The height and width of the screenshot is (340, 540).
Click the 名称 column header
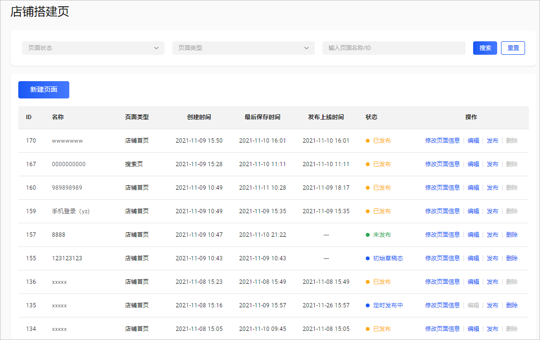click(58, 117)
